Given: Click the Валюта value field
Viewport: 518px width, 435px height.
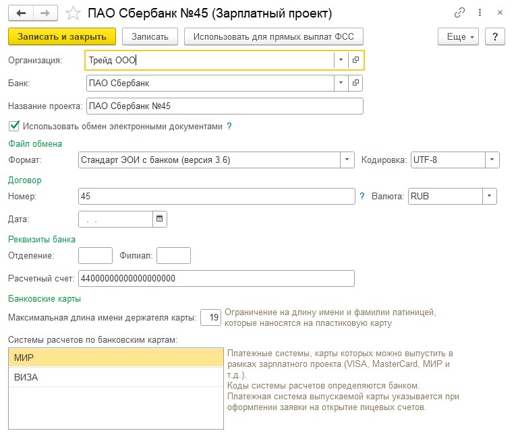Looking at the screenshot, I should [x=445, y=196].
